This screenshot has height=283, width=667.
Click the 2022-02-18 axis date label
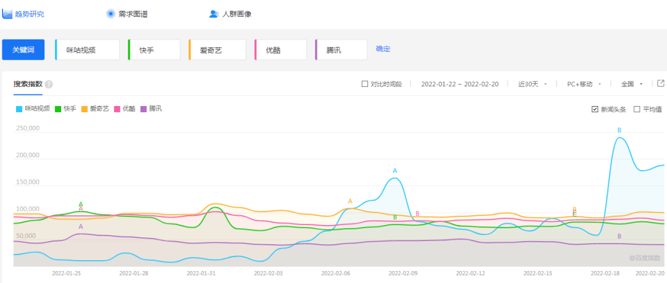605,273
